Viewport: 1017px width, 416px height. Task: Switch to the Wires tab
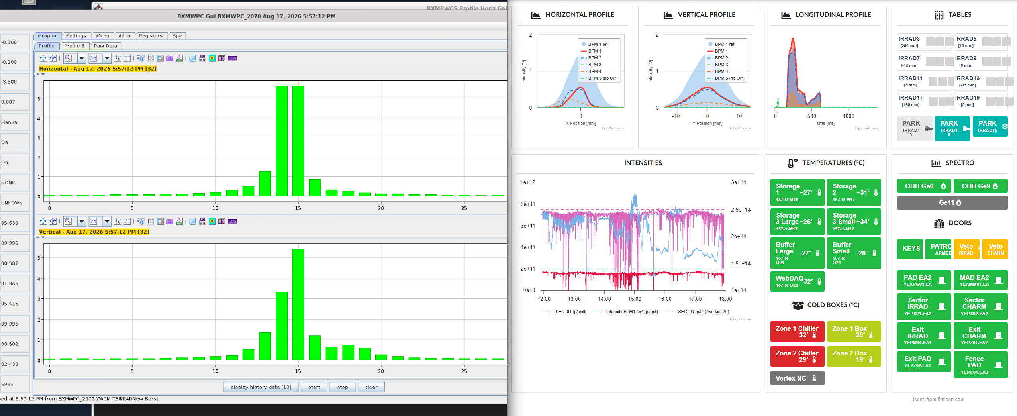pyautogui.click(x=102, y=36)
